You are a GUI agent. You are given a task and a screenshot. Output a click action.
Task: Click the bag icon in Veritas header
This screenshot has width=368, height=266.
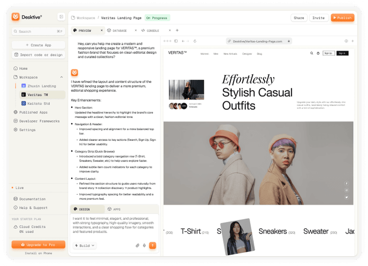pyautogui.click(x=318, y=53)
